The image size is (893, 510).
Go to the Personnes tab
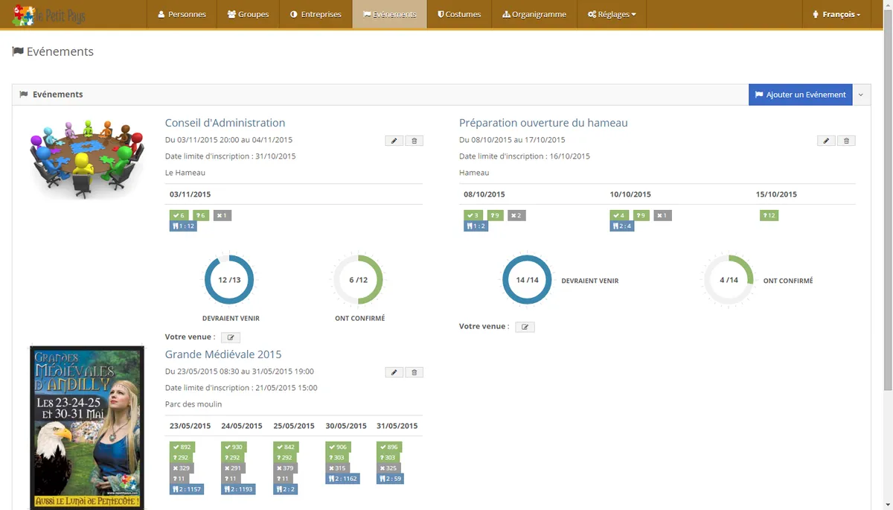182,14
